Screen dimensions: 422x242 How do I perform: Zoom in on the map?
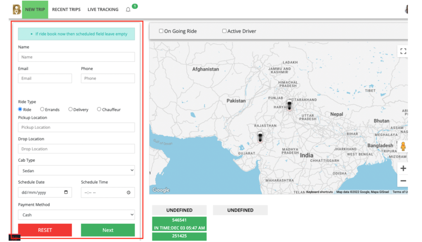403,169
